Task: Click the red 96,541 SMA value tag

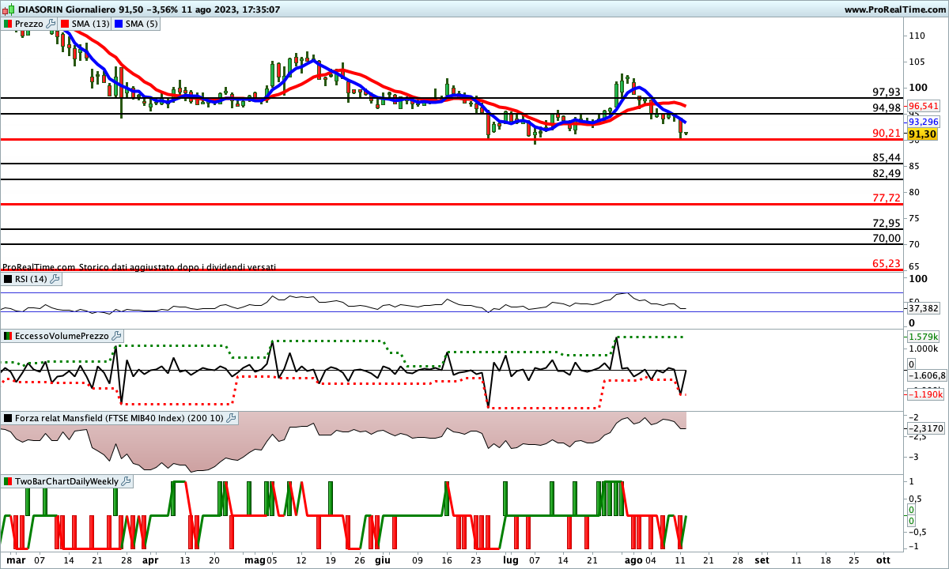Action: coord(923,106)
